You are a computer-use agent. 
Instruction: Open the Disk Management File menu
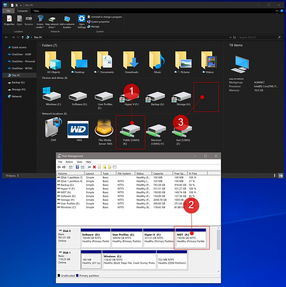click(60, 162)
